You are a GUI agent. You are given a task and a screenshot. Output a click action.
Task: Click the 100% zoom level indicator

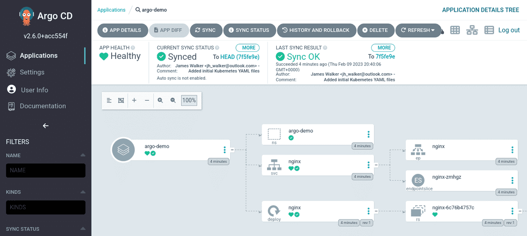click(x=189, y=100)
